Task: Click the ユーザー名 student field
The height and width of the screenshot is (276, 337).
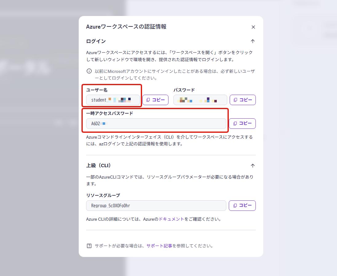Action: click(x=113, y=100)
